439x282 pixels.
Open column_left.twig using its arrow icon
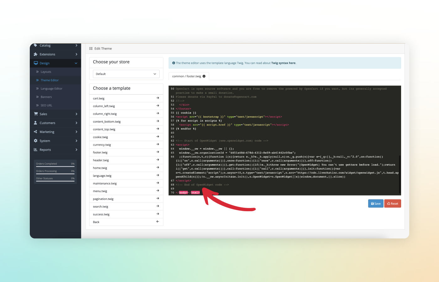tap(158, 106)
